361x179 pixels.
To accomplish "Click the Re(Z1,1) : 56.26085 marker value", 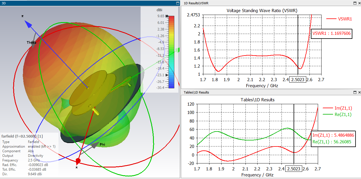I will click(332, 142).
